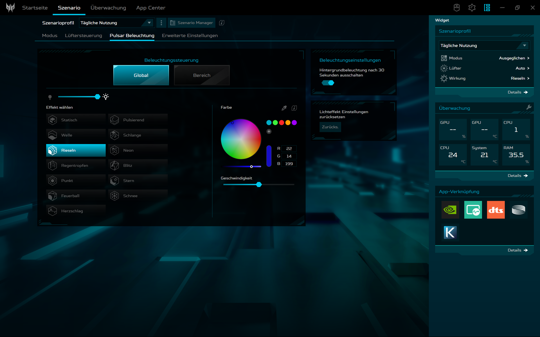Screen dimensions: 540x337
Task: Open the three-dot profile options menu
Action: [x=161, y=23]
